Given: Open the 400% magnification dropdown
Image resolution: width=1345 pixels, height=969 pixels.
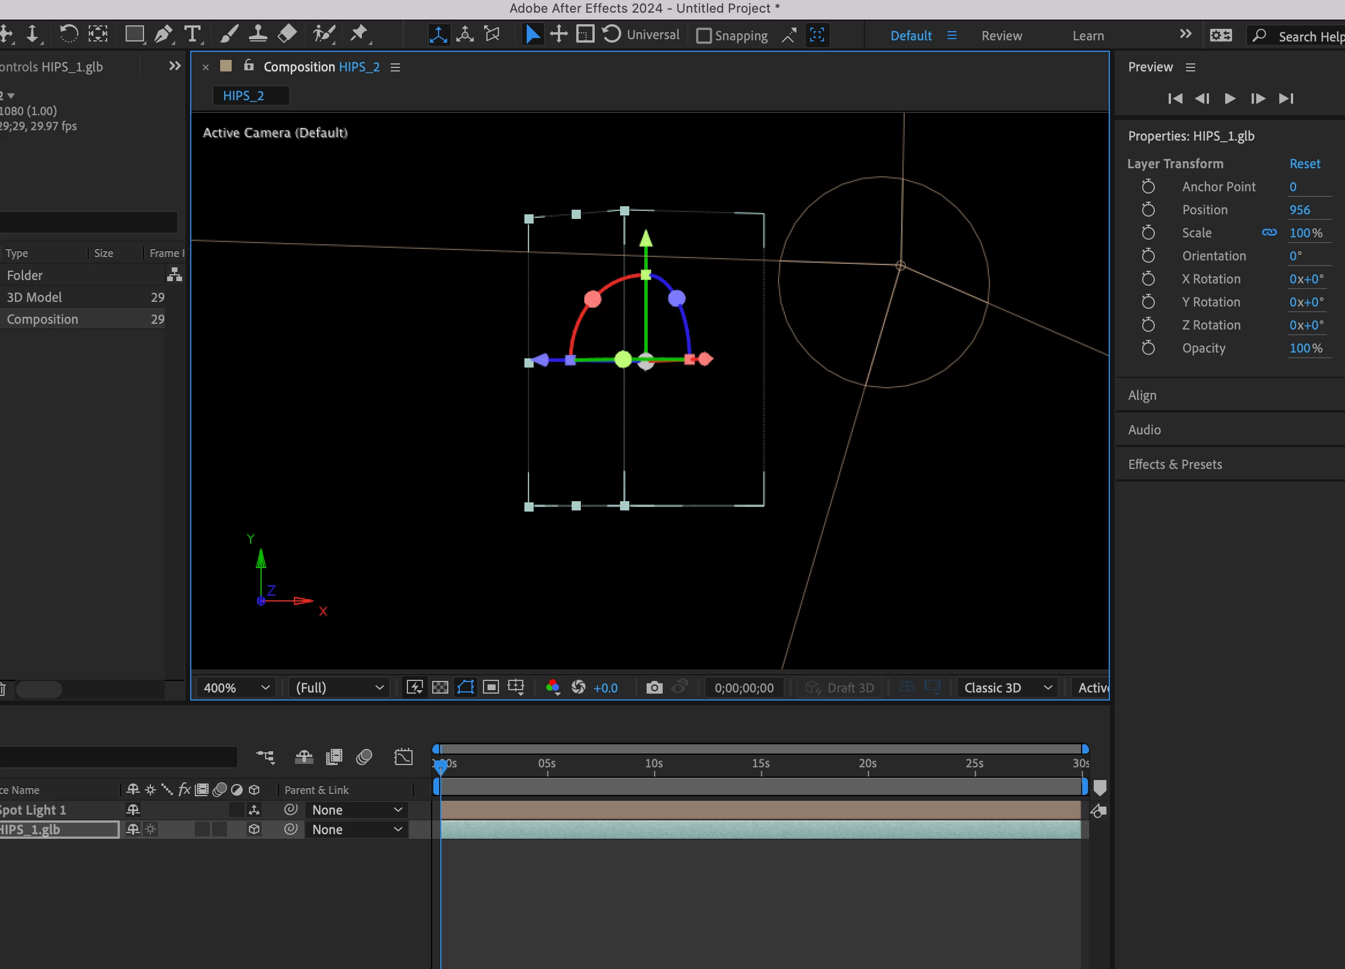Looking at the screenshot, I should coord(236,687).
